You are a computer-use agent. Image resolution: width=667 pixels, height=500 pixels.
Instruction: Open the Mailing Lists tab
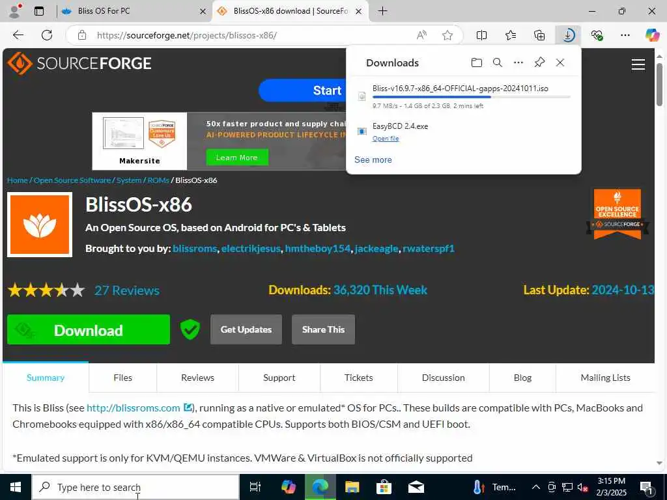pos(605,378)
